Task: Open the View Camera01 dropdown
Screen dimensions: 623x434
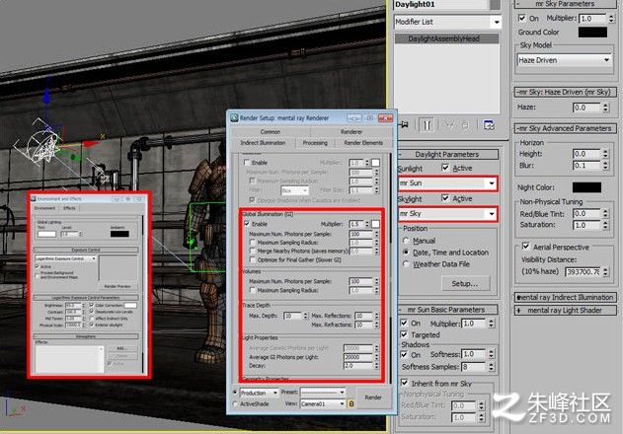Action: click(323, 403)
